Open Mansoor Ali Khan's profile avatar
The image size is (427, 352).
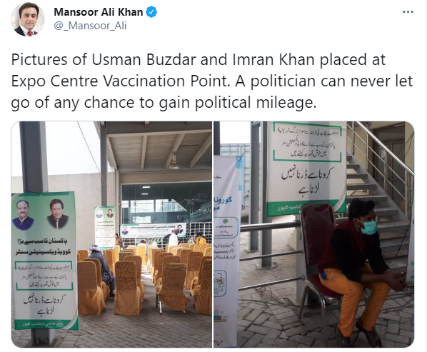28,19
